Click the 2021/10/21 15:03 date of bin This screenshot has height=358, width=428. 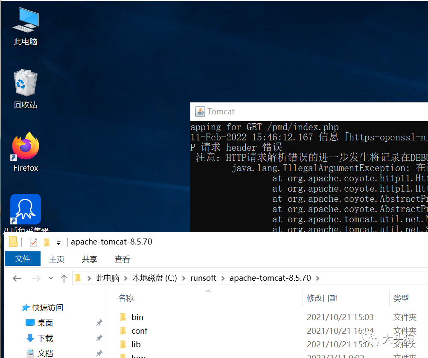click(x=340, y=317)
